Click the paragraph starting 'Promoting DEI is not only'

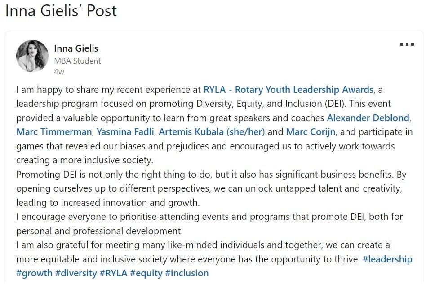[x=211, y=188]
